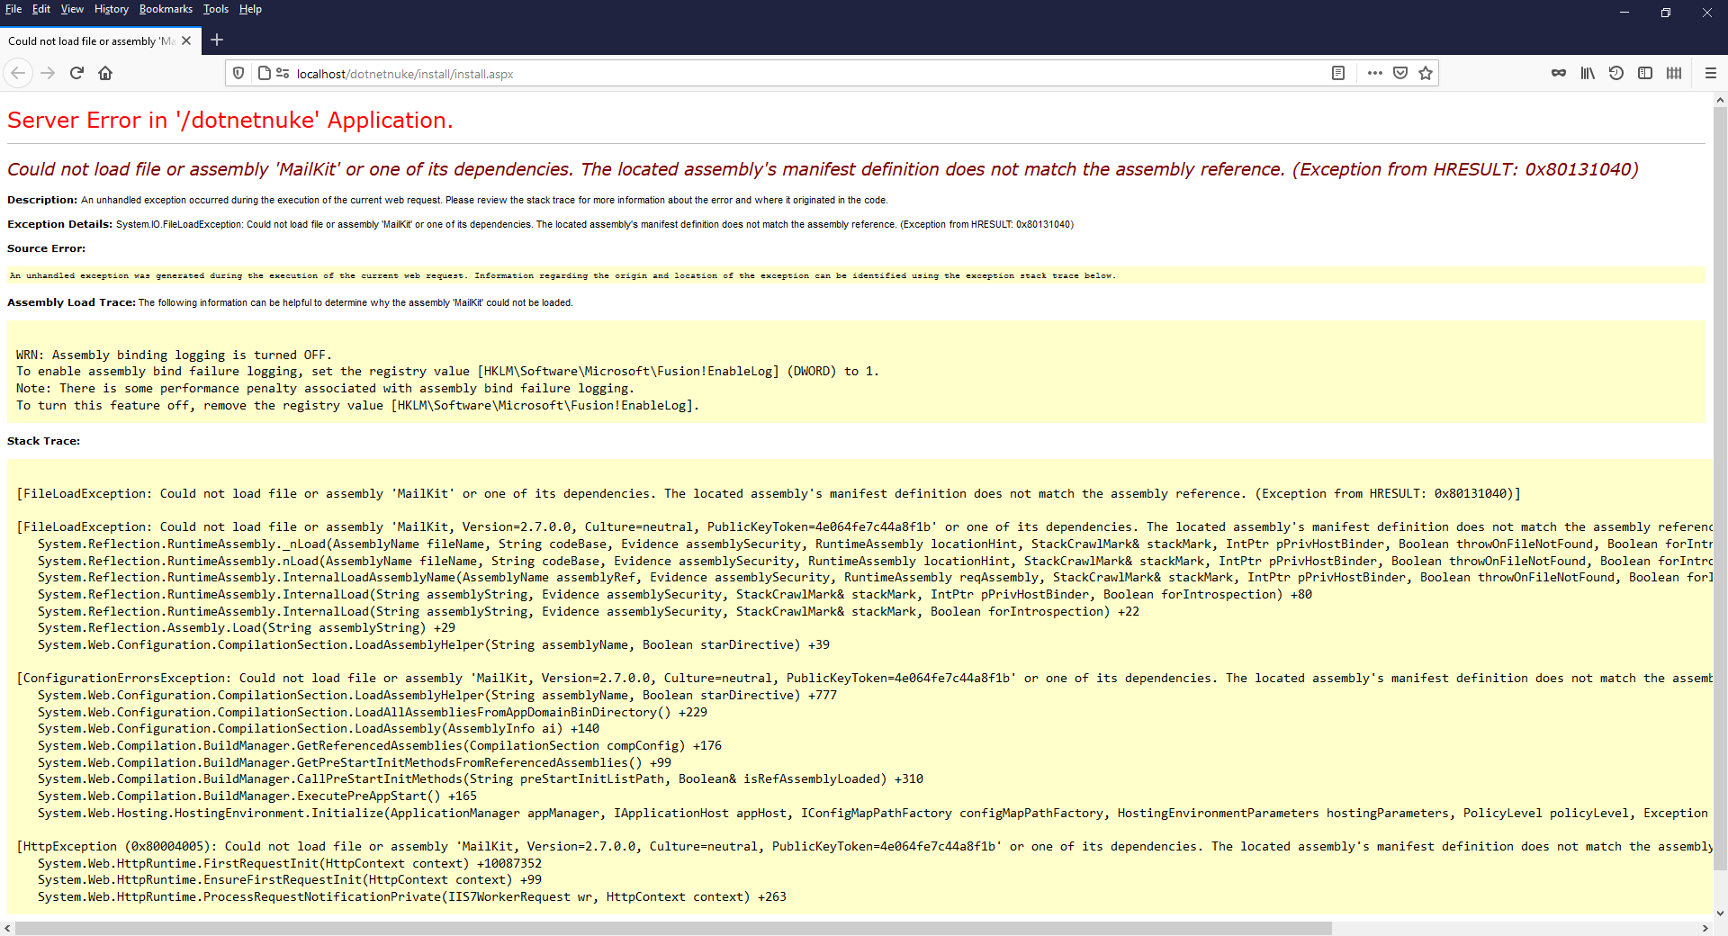This screenshot has height=936, width=1728.
Task: Open the File menu
Action: (x=13, y=9)
